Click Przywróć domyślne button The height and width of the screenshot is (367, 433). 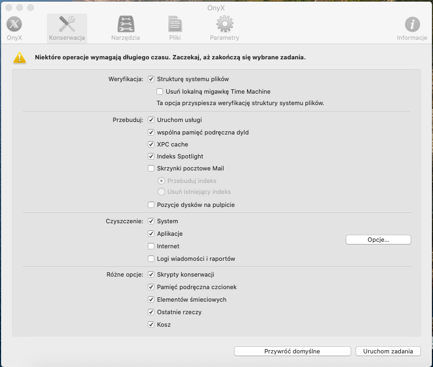coord(292,351)
